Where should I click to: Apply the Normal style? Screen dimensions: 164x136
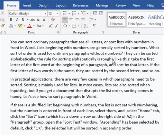pos(117,20)
